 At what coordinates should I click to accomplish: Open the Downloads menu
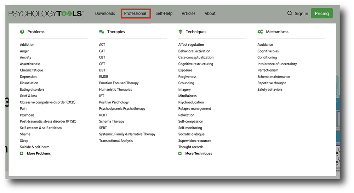tap(105, 13)
